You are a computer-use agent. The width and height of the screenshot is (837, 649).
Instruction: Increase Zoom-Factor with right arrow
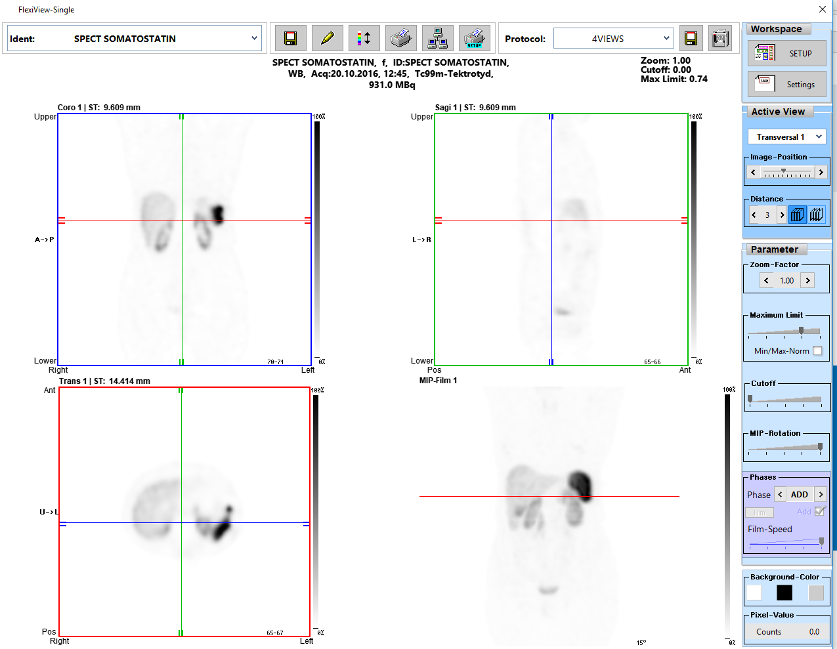point(807,280)
